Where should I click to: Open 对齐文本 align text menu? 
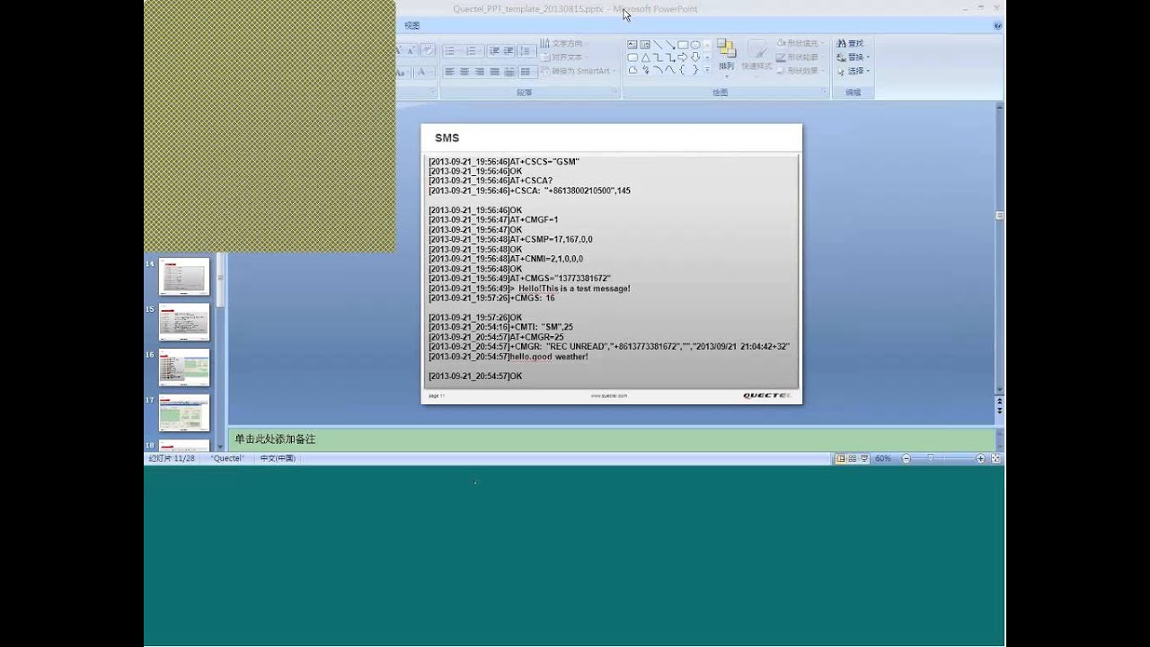(x=562, y=57)
